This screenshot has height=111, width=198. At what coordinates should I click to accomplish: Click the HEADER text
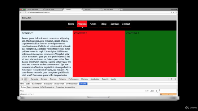[27, 18]
